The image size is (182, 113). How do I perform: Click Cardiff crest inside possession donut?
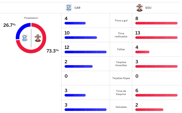pos(25,38)
